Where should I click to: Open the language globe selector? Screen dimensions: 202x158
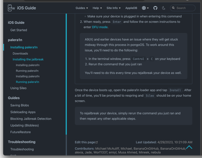pos(145,8)
